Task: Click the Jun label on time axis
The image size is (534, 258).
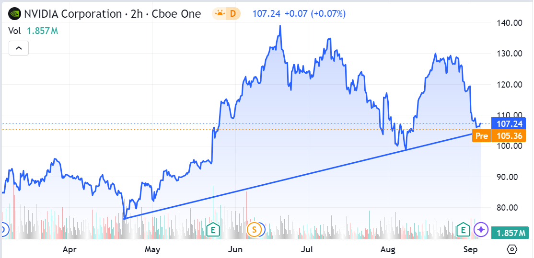Action: 235,249
